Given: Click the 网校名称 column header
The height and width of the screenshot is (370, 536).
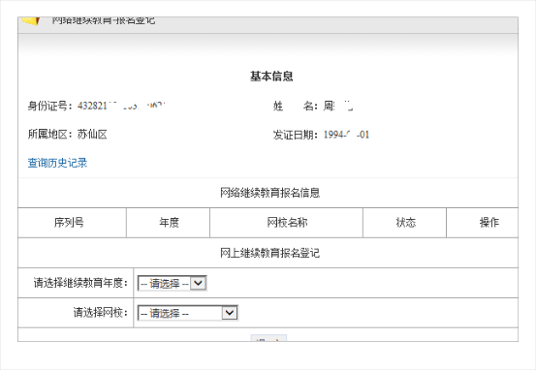Looking at the screenshot, I should (x=287, y=223).
